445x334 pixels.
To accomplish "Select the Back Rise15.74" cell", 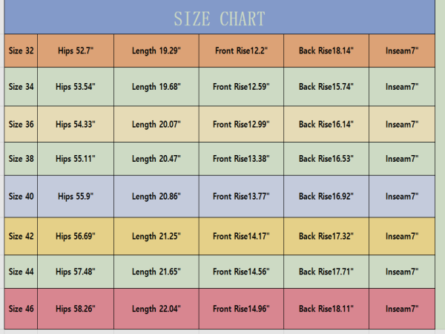I will pos(326,87).
